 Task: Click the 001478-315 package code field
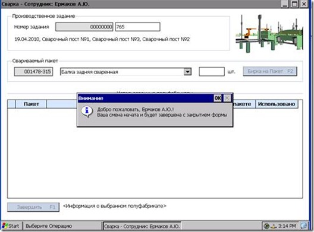[x=33, y=72]
